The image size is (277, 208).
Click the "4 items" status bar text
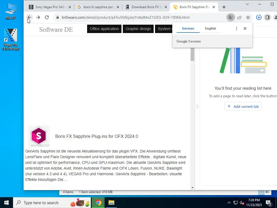pos(68,192)
